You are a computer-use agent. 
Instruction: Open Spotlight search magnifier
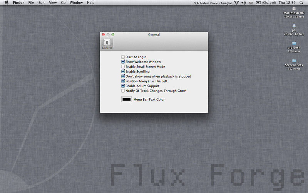pos(301,3)
